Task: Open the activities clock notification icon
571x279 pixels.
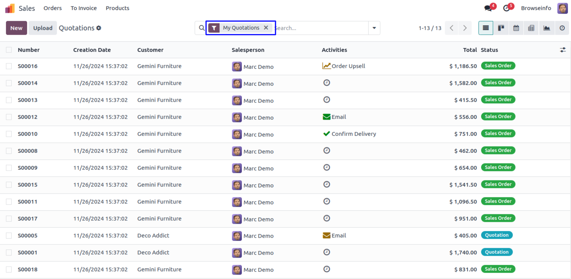Action: pos(506,8)
